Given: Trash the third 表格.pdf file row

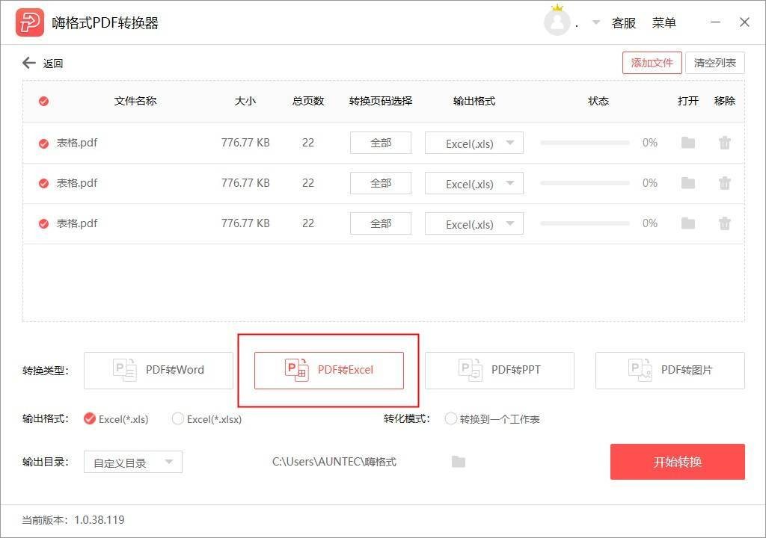Looking at the screenshot, I should [x=724, y=223].
